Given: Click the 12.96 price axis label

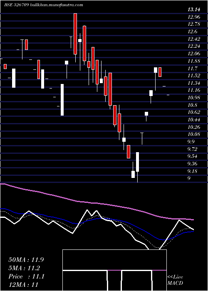Looking at the screenshot, I should 194,17.
